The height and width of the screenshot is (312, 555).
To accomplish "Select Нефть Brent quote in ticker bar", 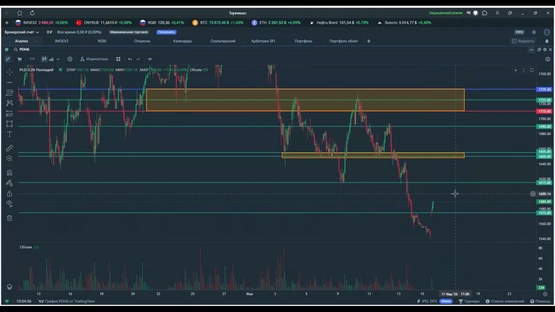I will point(339,23).
